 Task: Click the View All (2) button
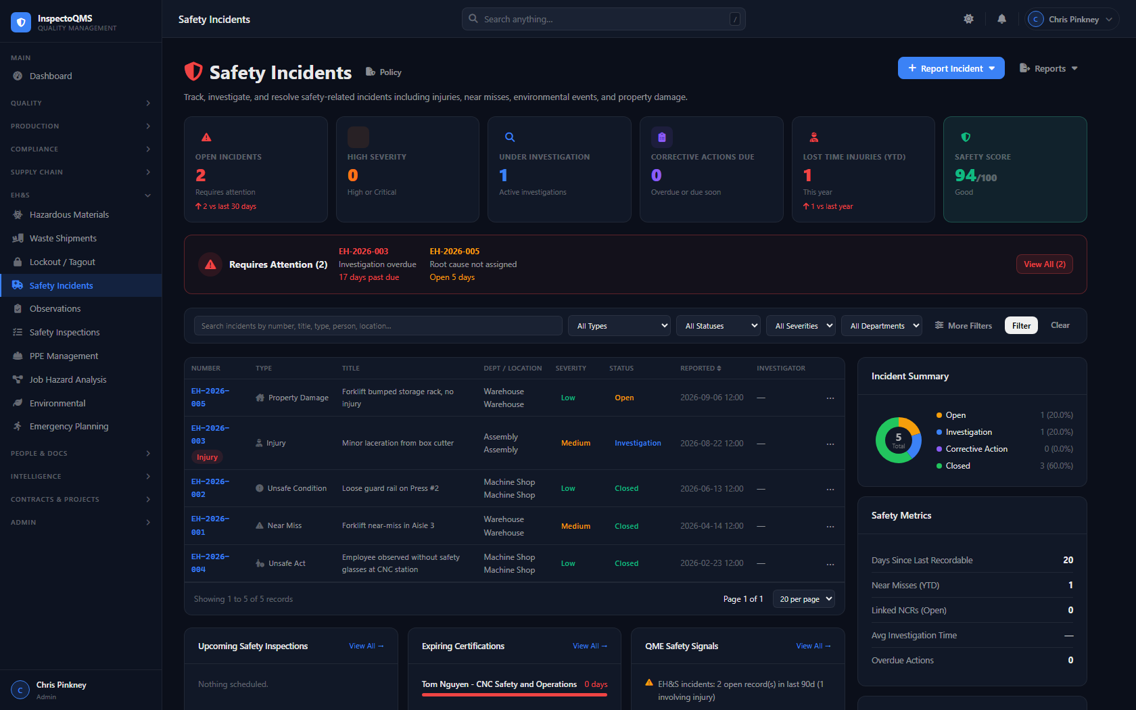1044,264
